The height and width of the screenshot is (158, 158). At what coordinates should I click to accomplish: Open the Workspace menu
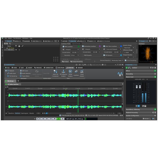click(25, 38)
